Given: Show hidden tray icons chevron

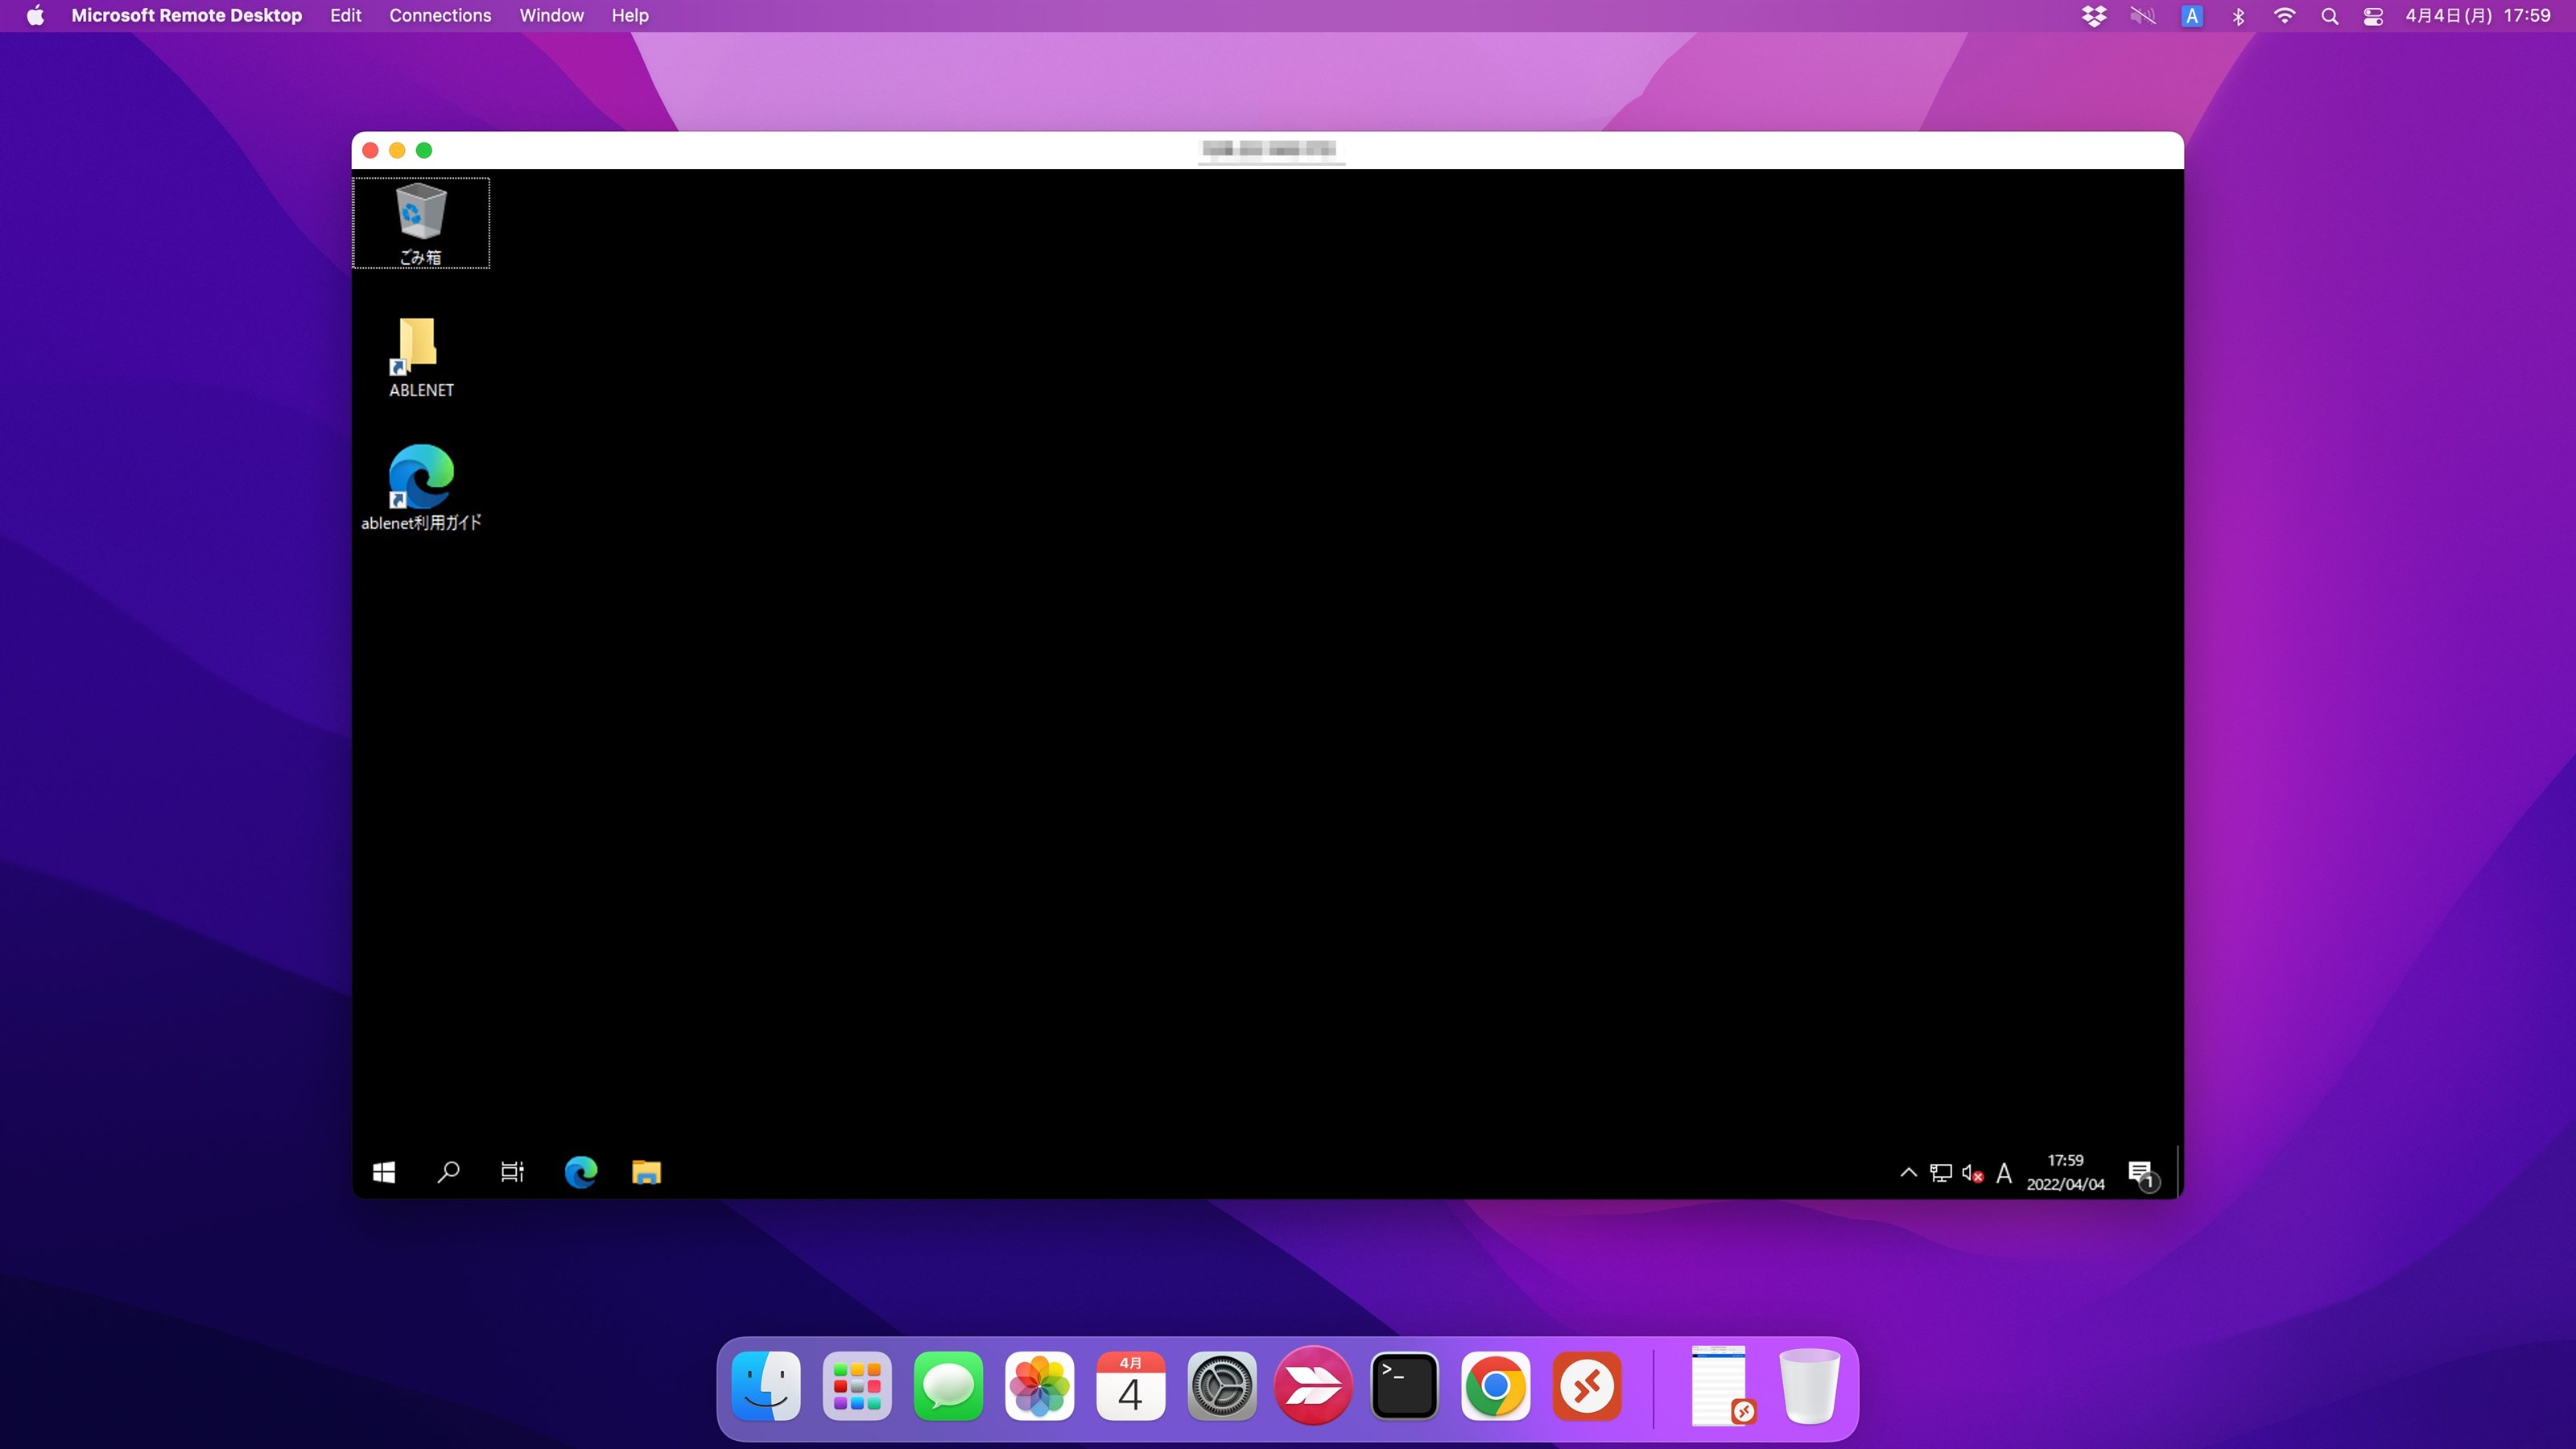Looking at the screenshot, I should pyautogui.click(x=1908, y=1173).
